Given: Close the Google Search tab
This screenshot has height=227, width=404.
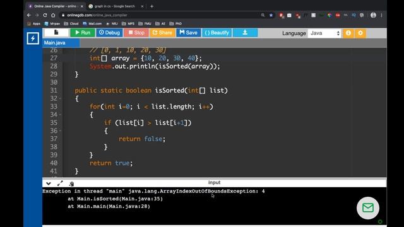Looking at the screenshot, I should click(x=142, y=6).
